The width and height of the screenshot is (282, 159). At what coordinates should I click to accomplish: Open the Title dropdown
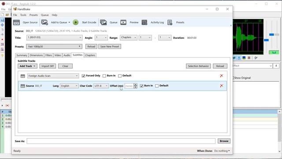tap(54, 38)
